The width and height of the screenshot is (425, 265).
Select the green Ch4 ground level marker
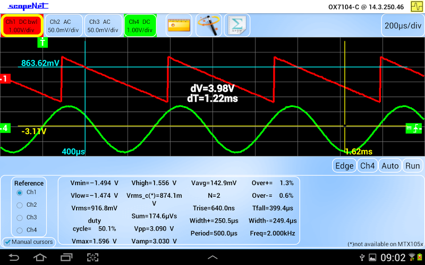[x=5, y=128]
